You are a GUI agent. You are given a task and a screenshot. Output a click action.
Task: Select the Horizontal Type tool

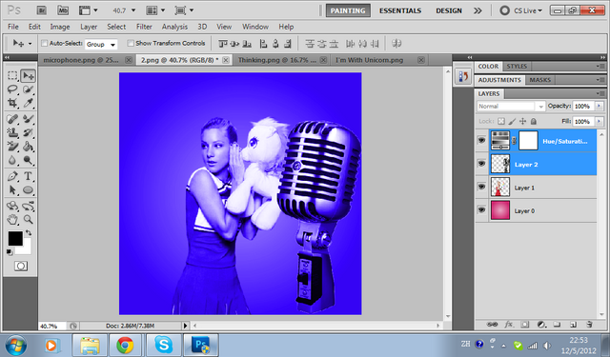[x=28, y=176]
